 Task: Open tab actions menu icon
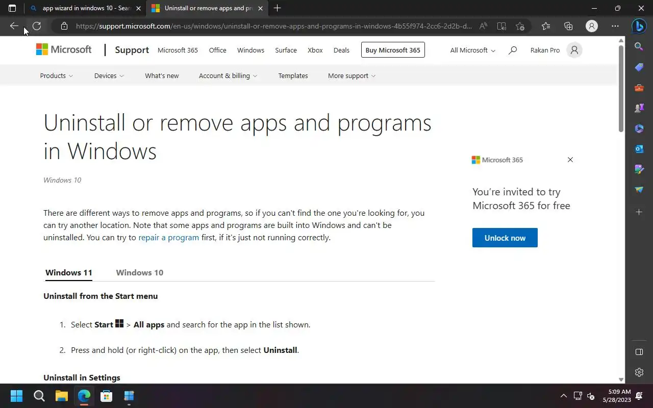pyautogui.click(x=12, y=8)
